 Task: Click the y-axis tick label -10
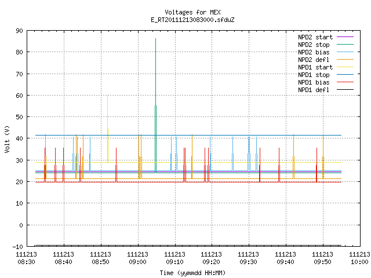18,247
